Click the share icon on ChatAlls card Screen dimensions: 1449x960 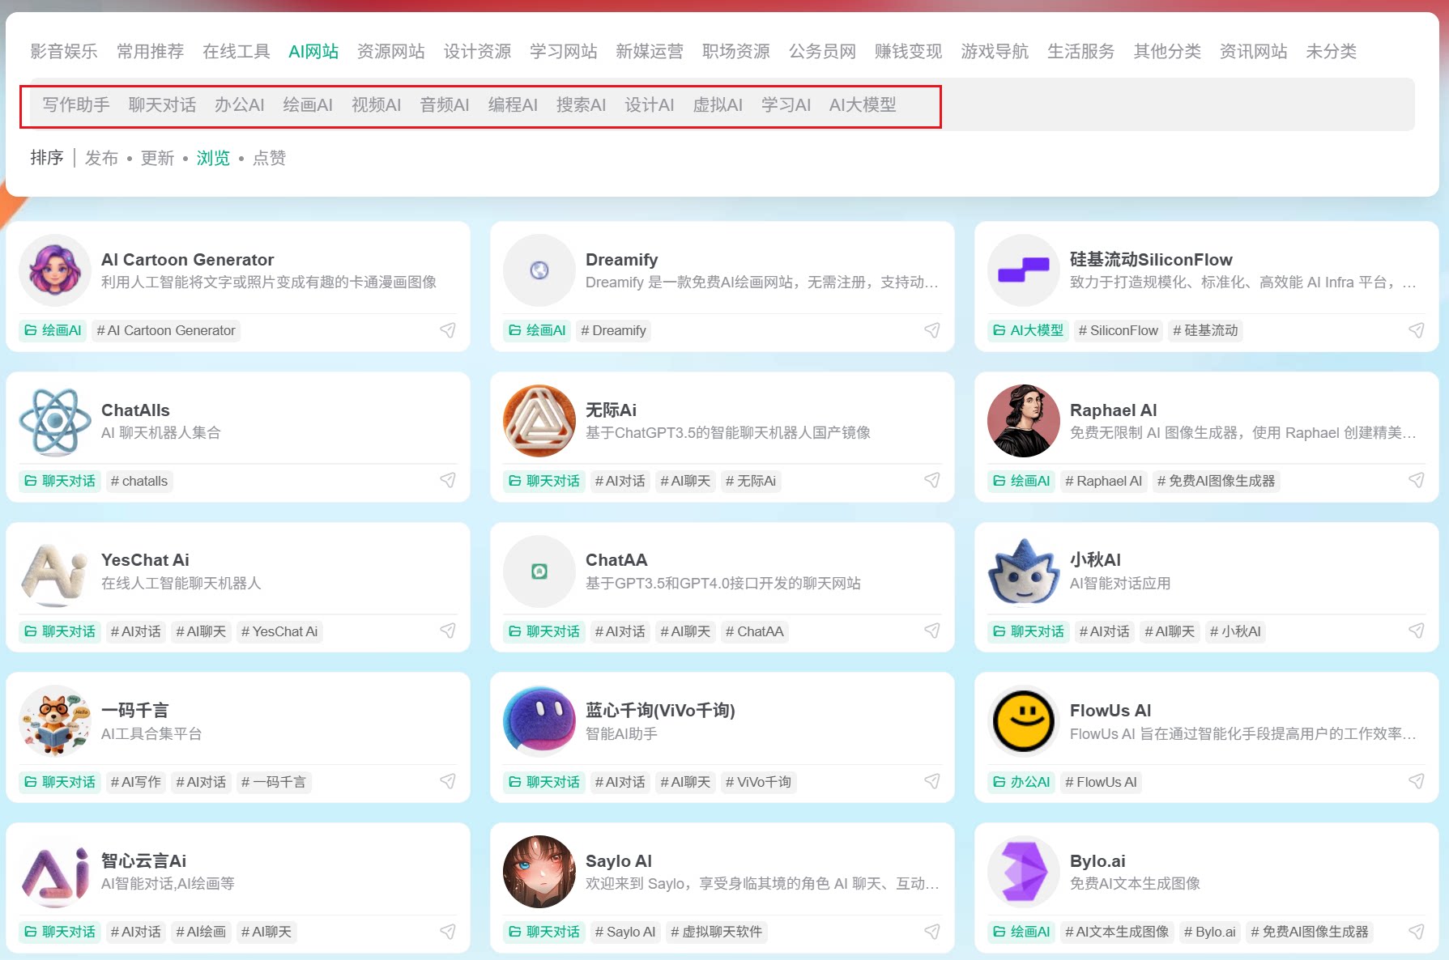(447, 481)
